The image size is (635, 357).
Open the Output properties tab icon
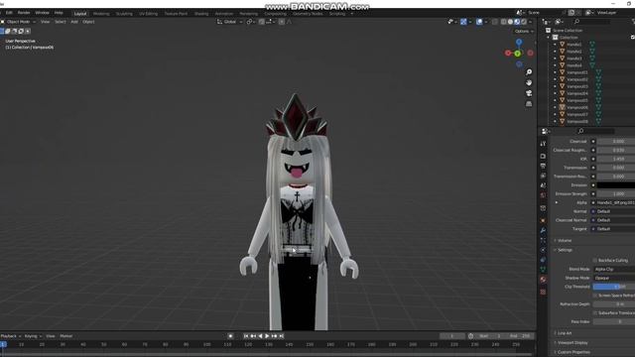pyautogui.click(x=543, y=166)
